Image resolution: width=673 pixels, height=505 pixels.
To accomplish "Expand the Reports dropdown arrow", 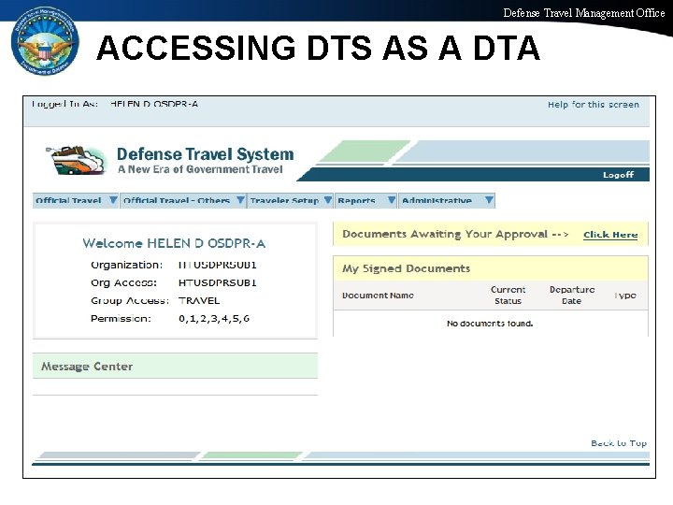I will pyautogui.click(x=392, y=200).
